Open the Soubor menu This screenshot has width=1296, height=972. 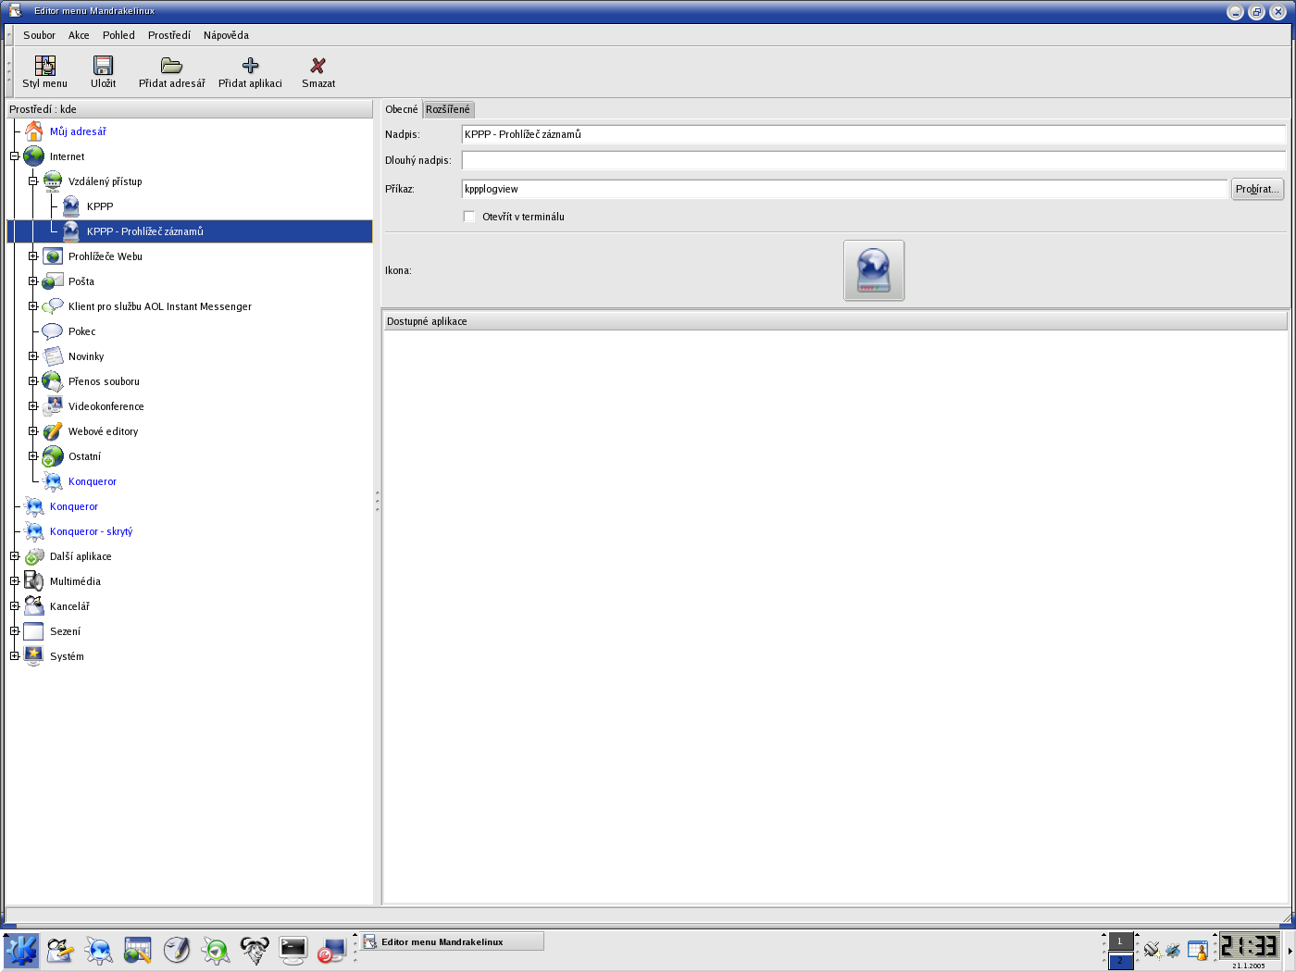click(39, 35)
